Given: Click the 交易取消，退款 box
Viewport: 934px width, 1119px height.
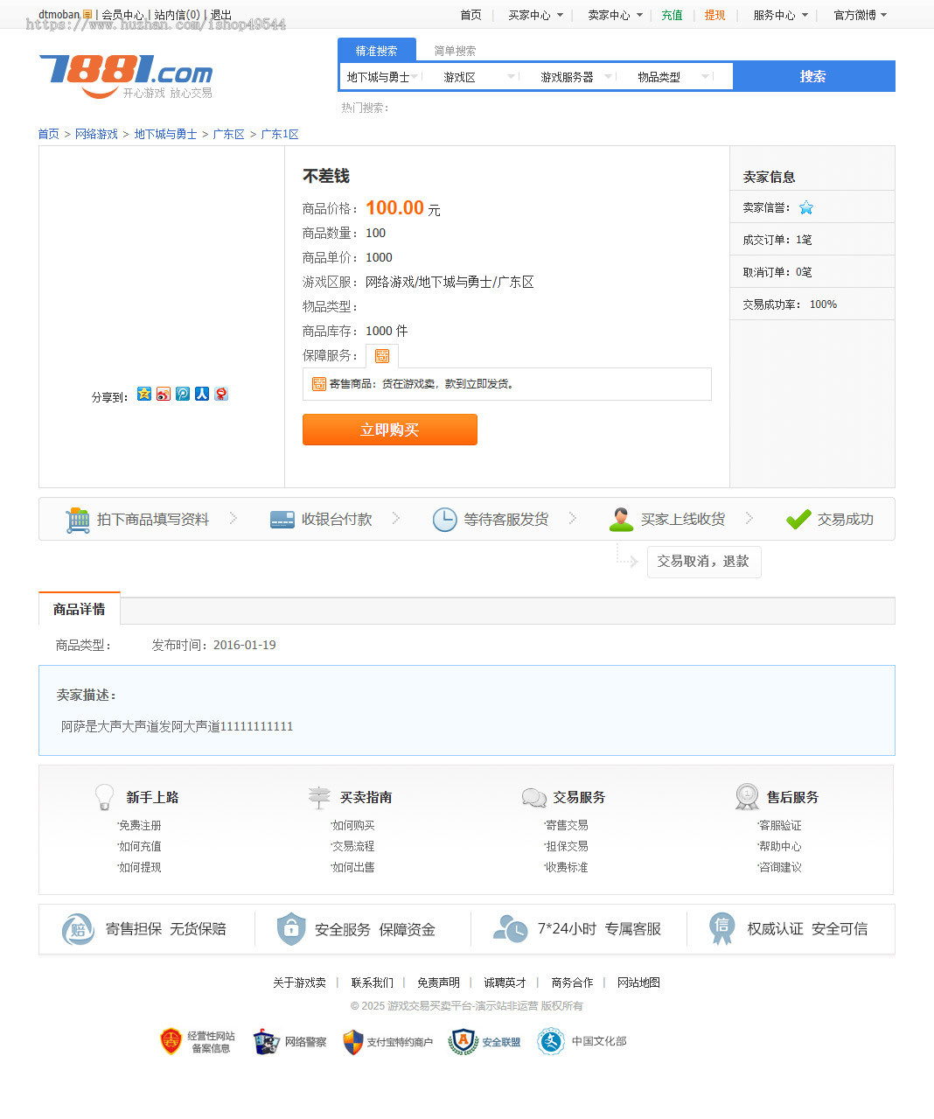Looking at the screenshot, I should [x=704, y=562].
